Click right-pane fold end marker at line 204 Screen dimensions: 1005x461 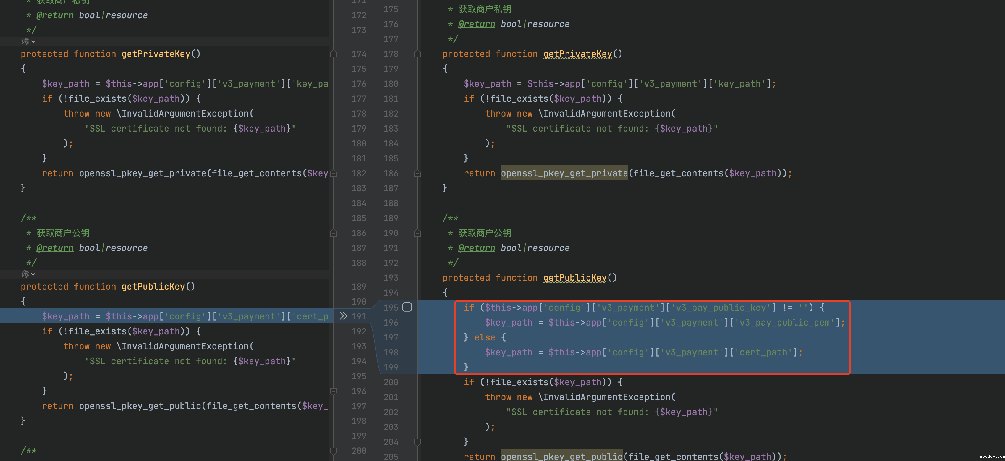tap(417, 442)
